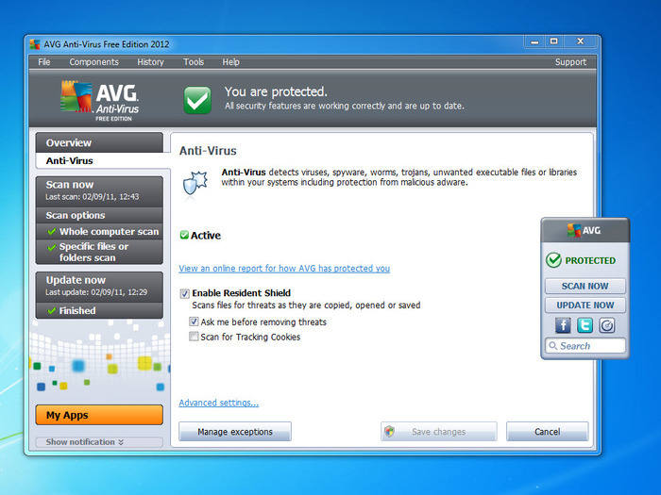Disable the Enable Resident Shield checkbox
Screen dimensions: 661x495
(x=185, y=293)
